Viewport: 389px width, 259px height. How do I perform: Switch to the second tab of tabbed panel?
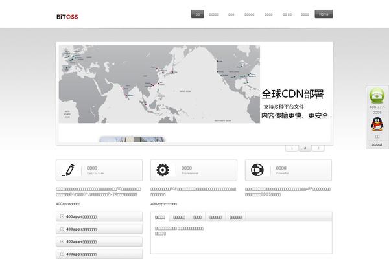179,217
